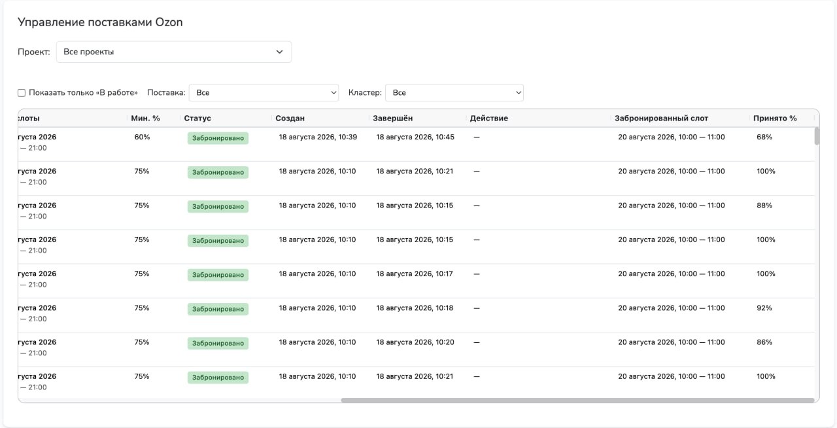
Task: Select the 68% accepted value
Action: pyautogui.click(x=764, y=137)
